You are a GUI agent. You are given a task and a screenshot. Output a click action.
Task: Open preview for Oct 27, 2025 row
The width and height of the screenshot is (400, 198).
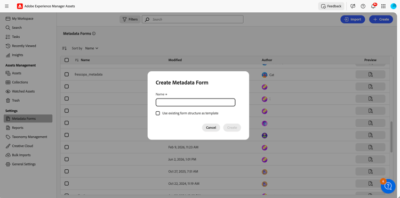tap(370, 171)
